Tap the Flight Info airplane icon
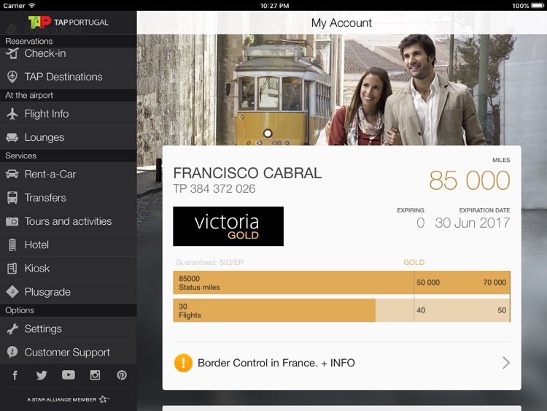The width and height of the screenshot is (547, 411). pyautogui.click(x=12, y=114)
